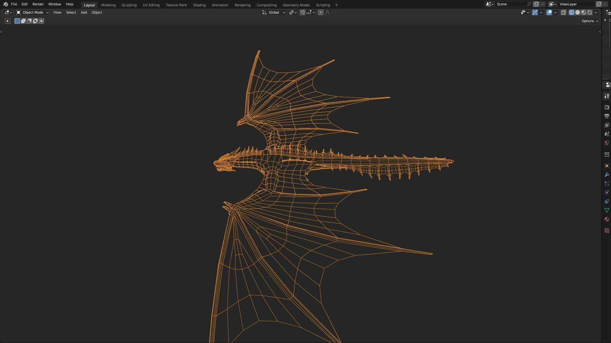Open the Blender logo menu
Image resolution: width=611 pixels, height=343 pixels.
[5, 4]
